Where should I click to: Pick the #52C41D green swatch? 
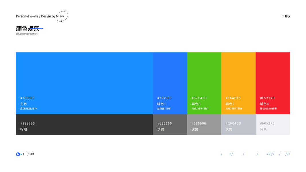pyautogui.click(x=204, y=83)
